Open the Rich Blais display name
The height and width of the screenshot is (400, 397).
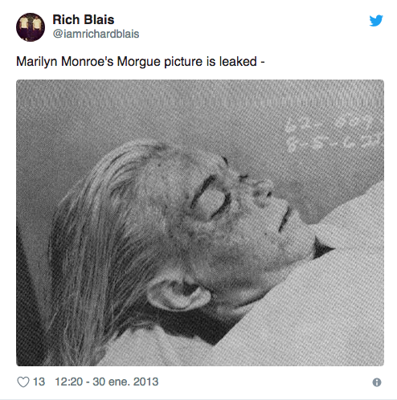pos(84,19)
